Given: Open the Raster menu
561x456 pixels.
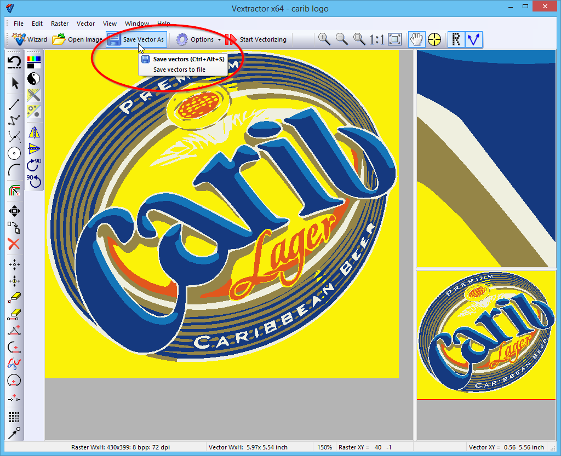Looking at the screenshot, I should tap(60, 24).
